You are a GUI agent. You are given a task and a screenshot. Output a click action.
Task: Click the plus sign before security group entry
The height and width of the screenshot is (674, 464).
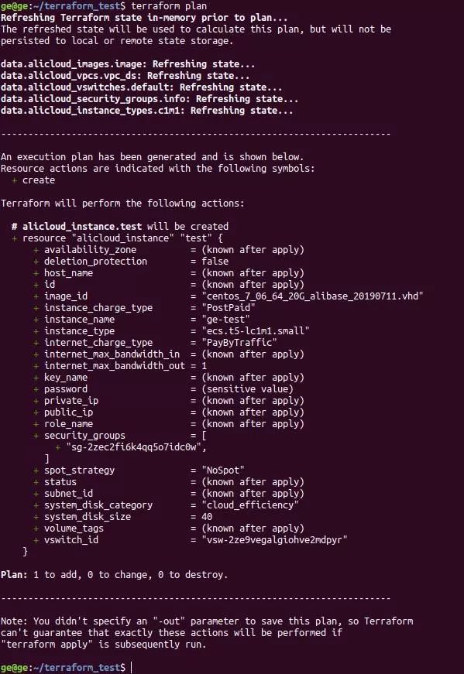pos(58,447)
